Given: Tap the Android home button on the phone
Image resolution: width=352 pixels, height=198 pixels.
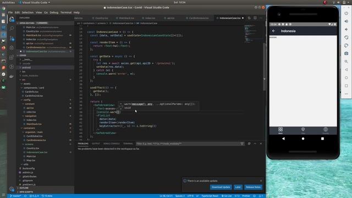Looking at the screenshot, I should point(303,139).
